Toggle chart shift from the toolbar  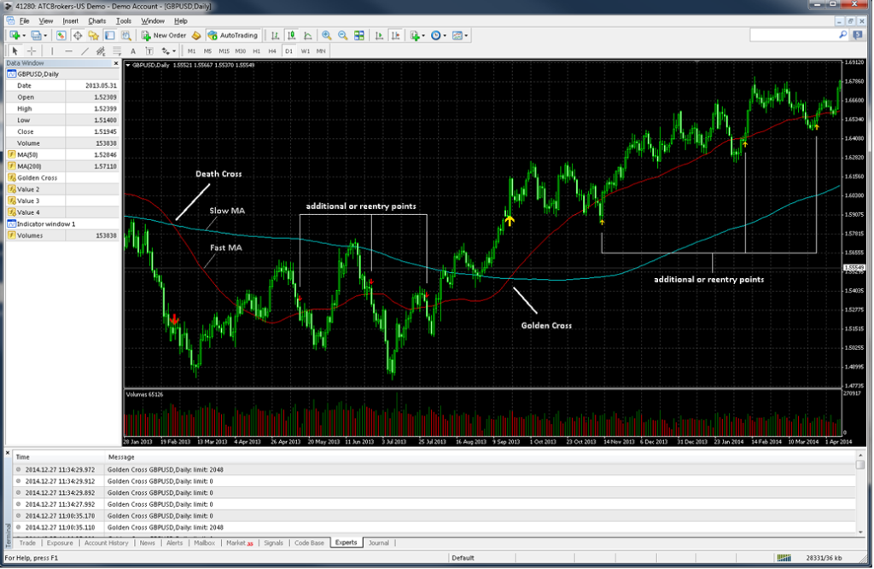pos(394,35)
